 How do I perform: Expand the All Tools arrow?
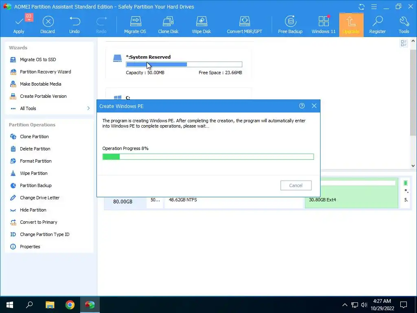tap(88, 108)
